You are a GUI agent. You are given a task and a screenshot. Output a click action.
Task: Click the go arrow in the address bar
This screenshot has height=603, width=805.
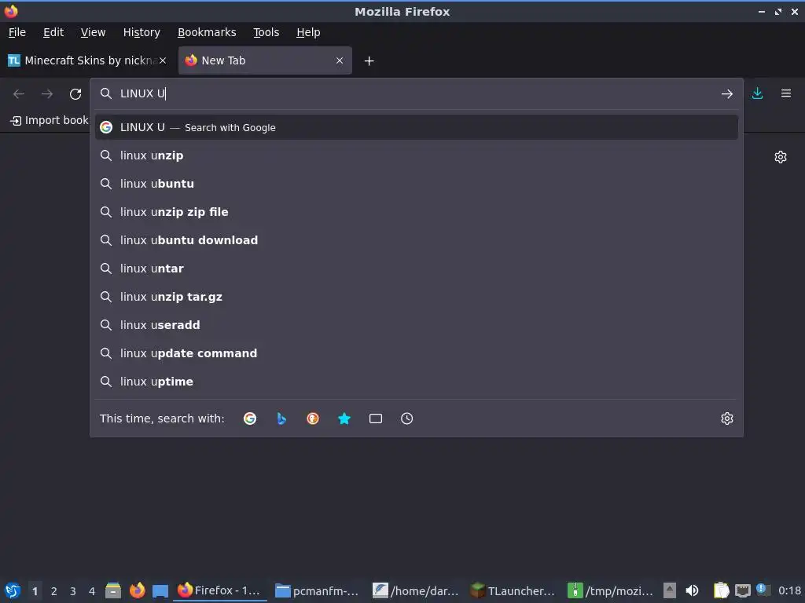pos(726,94)
